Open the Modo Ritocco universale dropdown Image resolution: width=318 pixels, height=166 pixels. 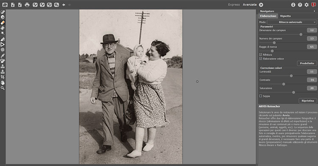292,22
